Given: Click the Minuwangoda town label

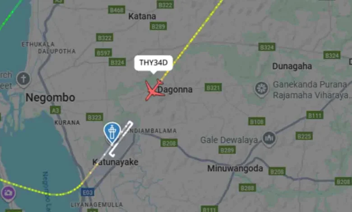Looking at the screenshot, I should (235, 168).
